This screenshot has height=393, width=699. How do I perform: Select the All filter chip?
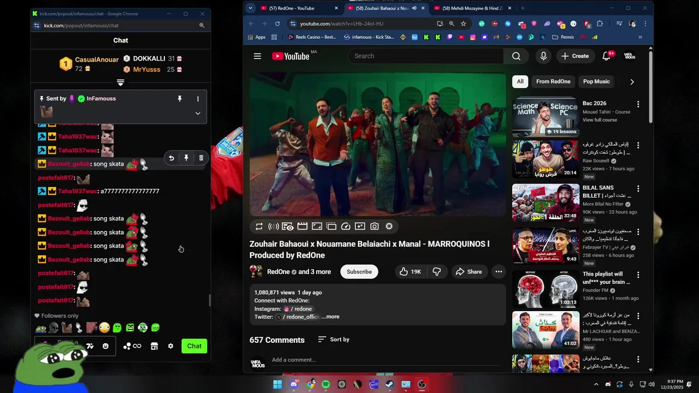(520, 81)
